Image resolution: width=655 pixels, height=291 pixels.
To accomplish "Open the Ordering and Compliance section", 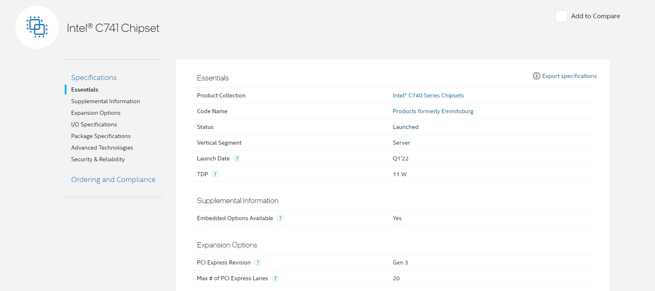I will click(x=113, y=179).
